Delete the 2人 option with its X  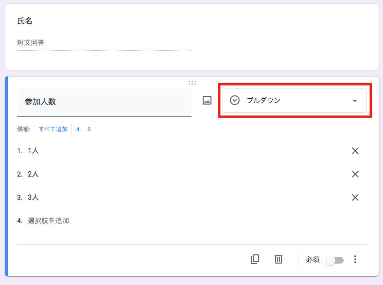point(355,174)
